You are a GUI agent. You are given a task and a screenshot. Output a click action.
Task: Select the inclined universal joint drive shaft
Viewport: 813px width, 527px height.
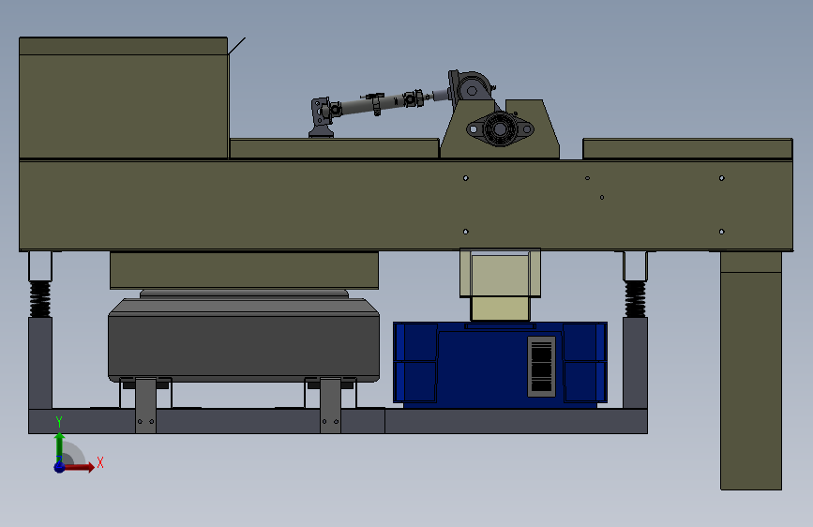(x=384, y=103)
